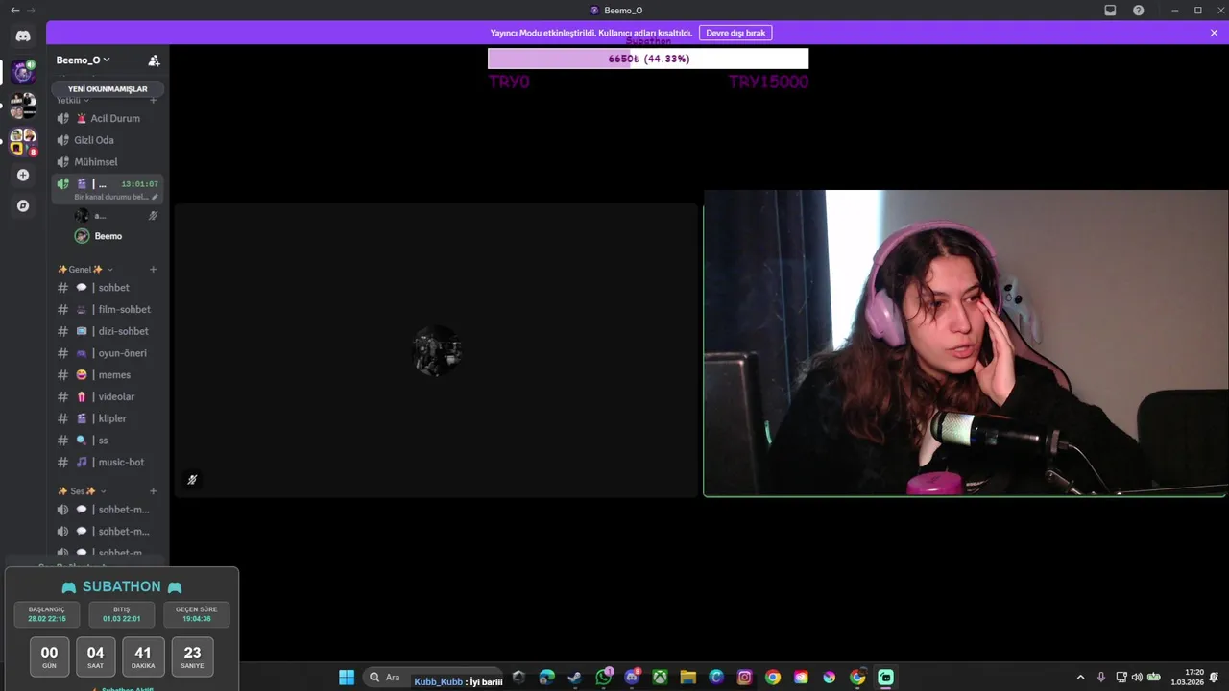Open the music-bot text channel
This screenshot has height=691, width=1229.
[108, 463]
